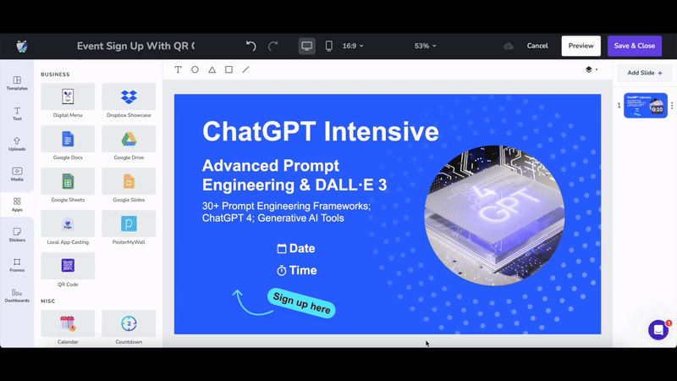Open the Stickers sidebar panel

point(17,235)
